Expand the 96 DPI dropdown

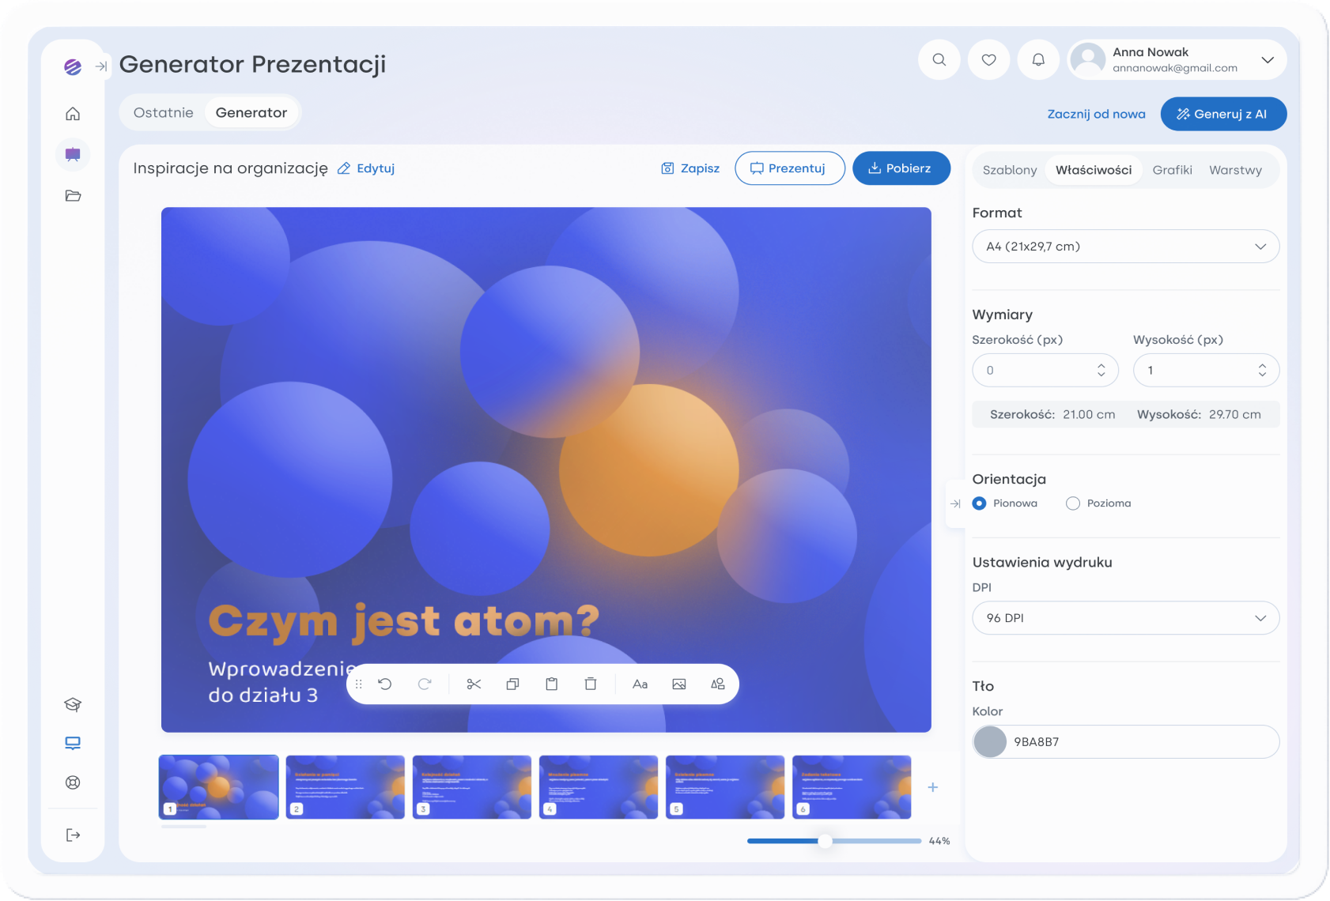point(1125,618)
